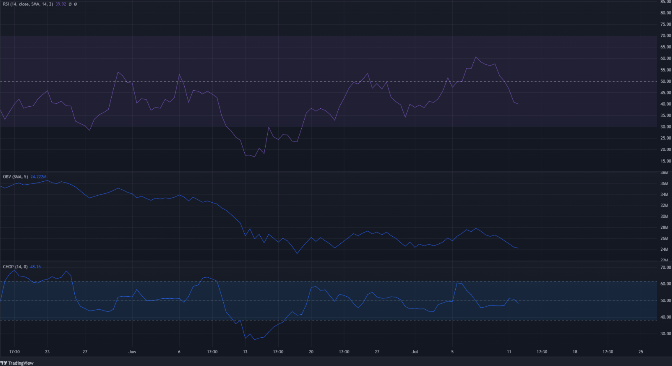Image resolution: width=672 pixels, height=366 pixels.
Task: Select the purple RSI line plot
Action: click(x=259, y=107)
